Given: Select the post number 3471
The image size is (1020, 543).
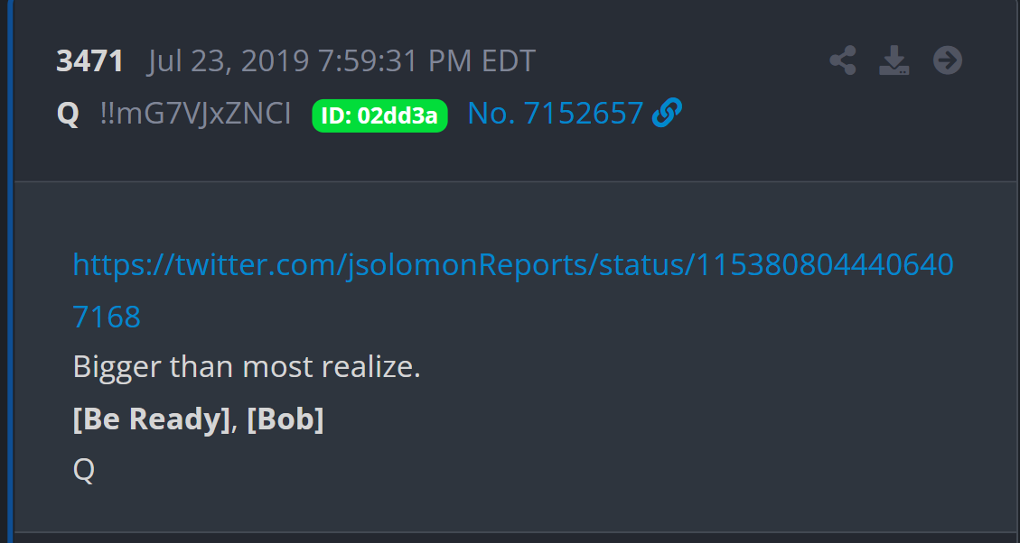Looking at the screenshot, I should pyautogui.click(x=89, y=61).
